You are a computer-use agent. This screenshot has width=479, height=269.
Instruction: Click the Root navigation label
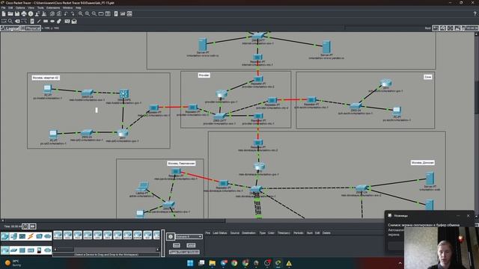427,28
